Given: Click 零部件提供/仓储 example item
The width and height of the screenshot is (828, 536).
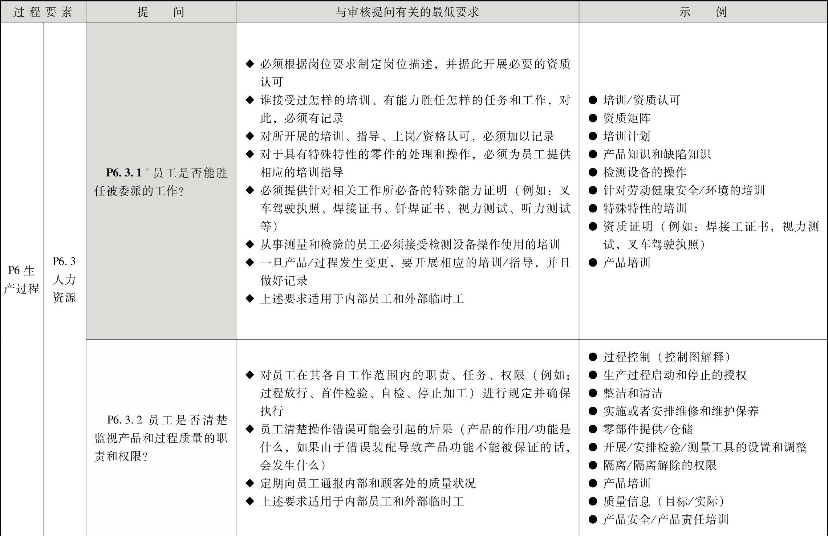Looking at the screenshot, I should 648,429.
